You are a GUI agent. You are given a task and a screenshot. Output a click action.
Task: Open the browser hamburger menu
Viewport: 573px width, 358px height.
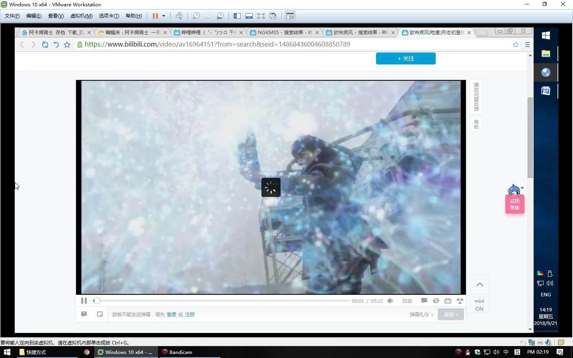click(527, 45)
